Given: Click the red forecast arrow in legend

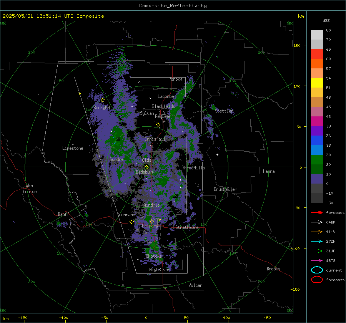Looking at the screenshot, I should point(317,212).
